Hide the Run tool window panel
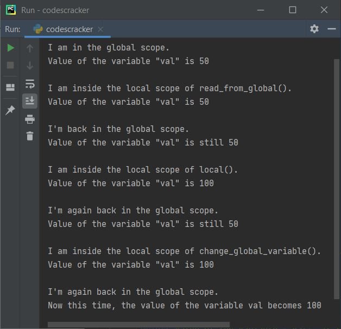Screen dimensions: 341x329 point(332,29)
